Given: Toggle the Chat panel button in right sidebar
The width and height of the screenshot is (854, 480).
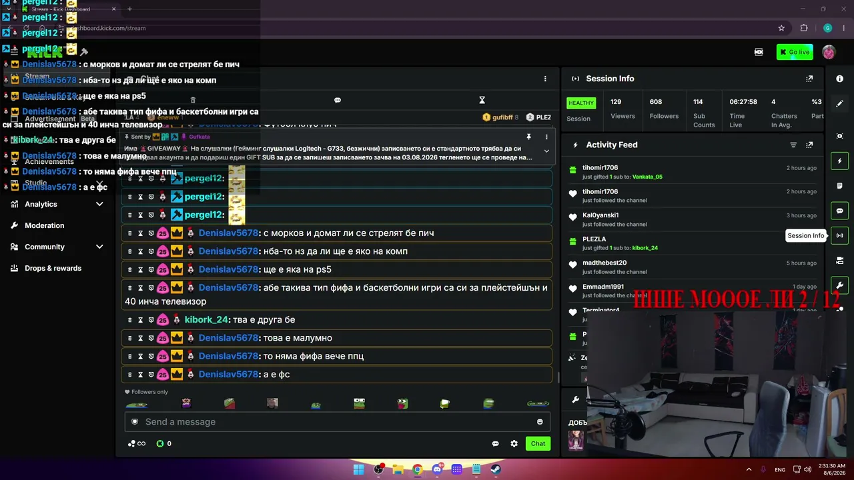Looking at the screenshot, I should pyautogui.click(x=839, y=211).
